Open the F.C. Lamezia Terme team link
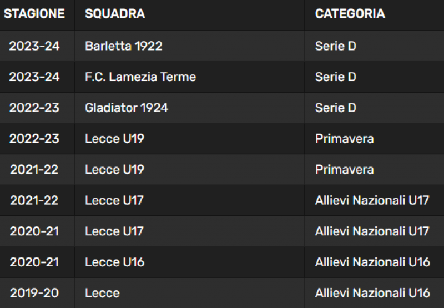The height and width of the screenshot is (308, 444). pos(140,77)
